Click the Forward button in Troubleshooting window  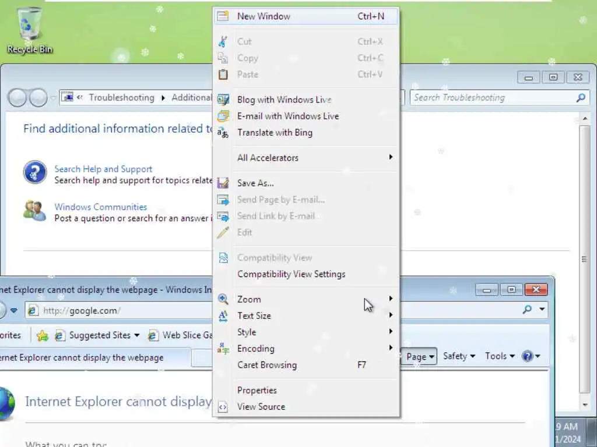(38, 98)
